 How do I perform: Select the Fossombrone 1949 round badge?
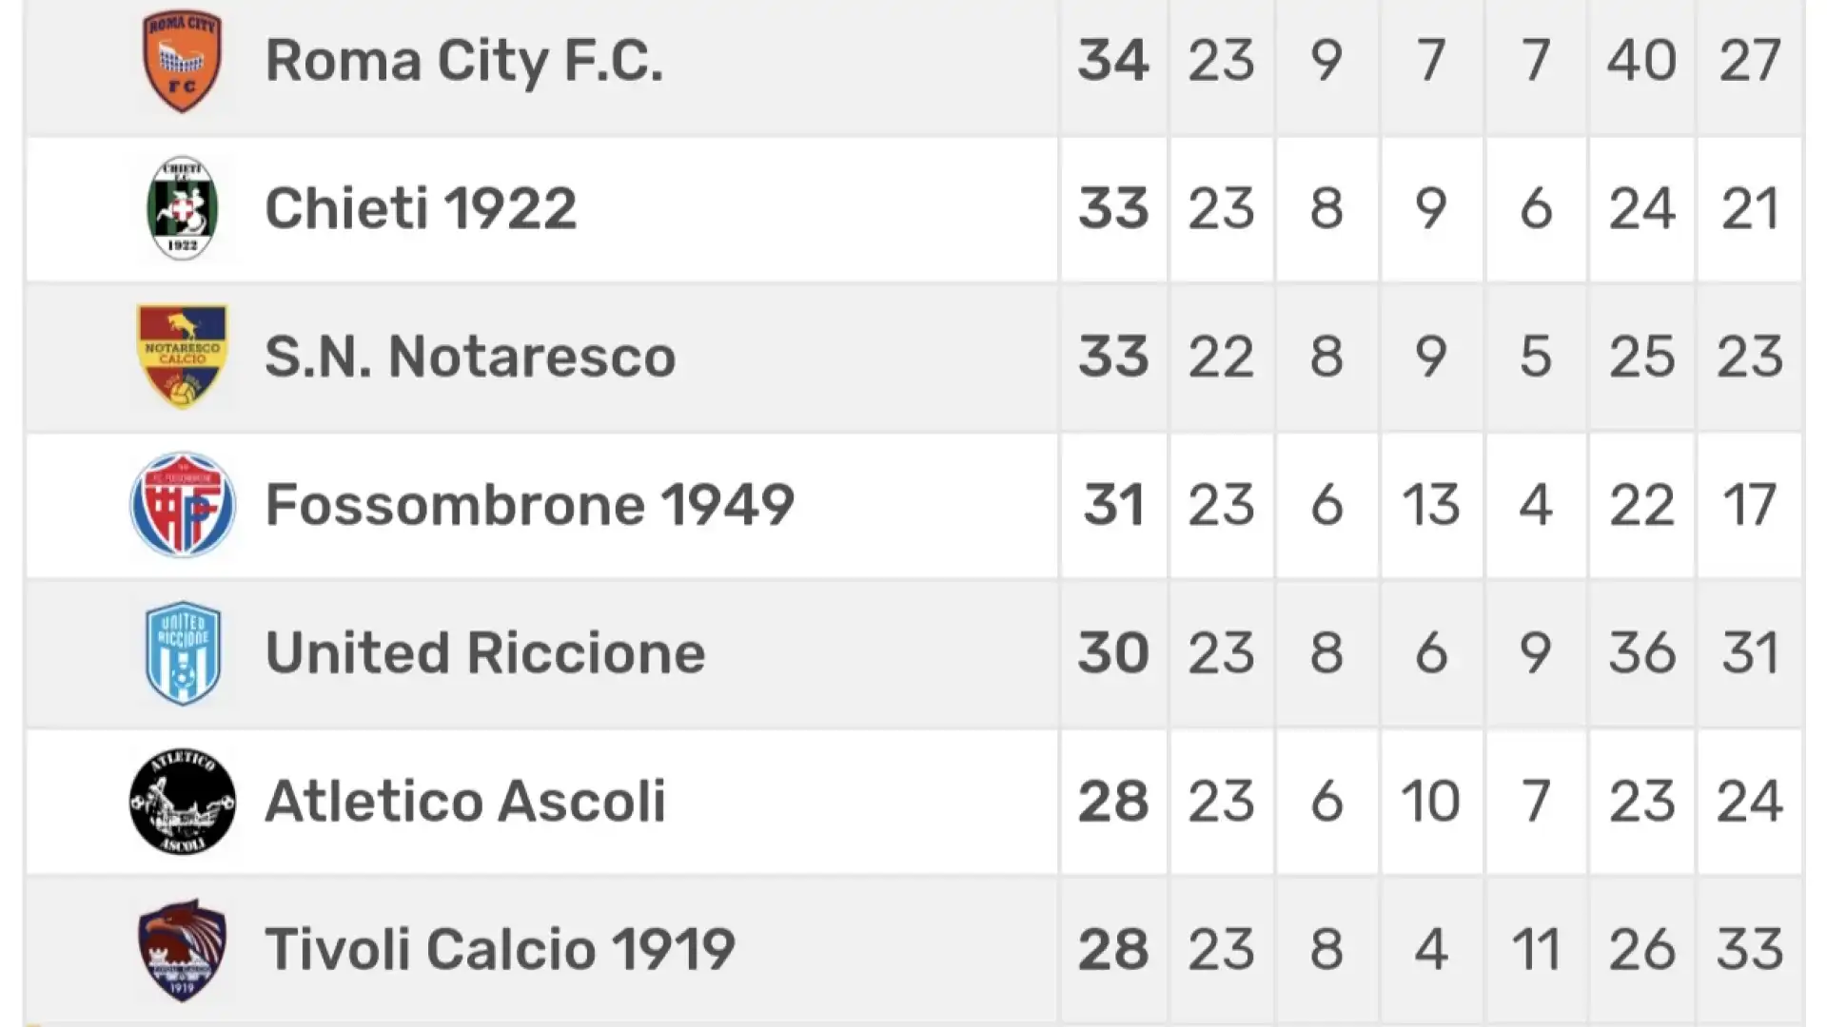(182, 504)
